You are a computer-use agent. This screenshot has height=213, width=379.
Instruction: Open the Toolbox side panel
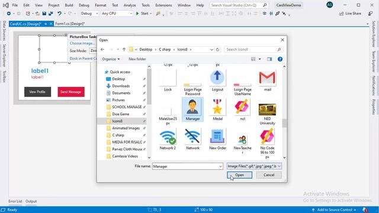4,76
